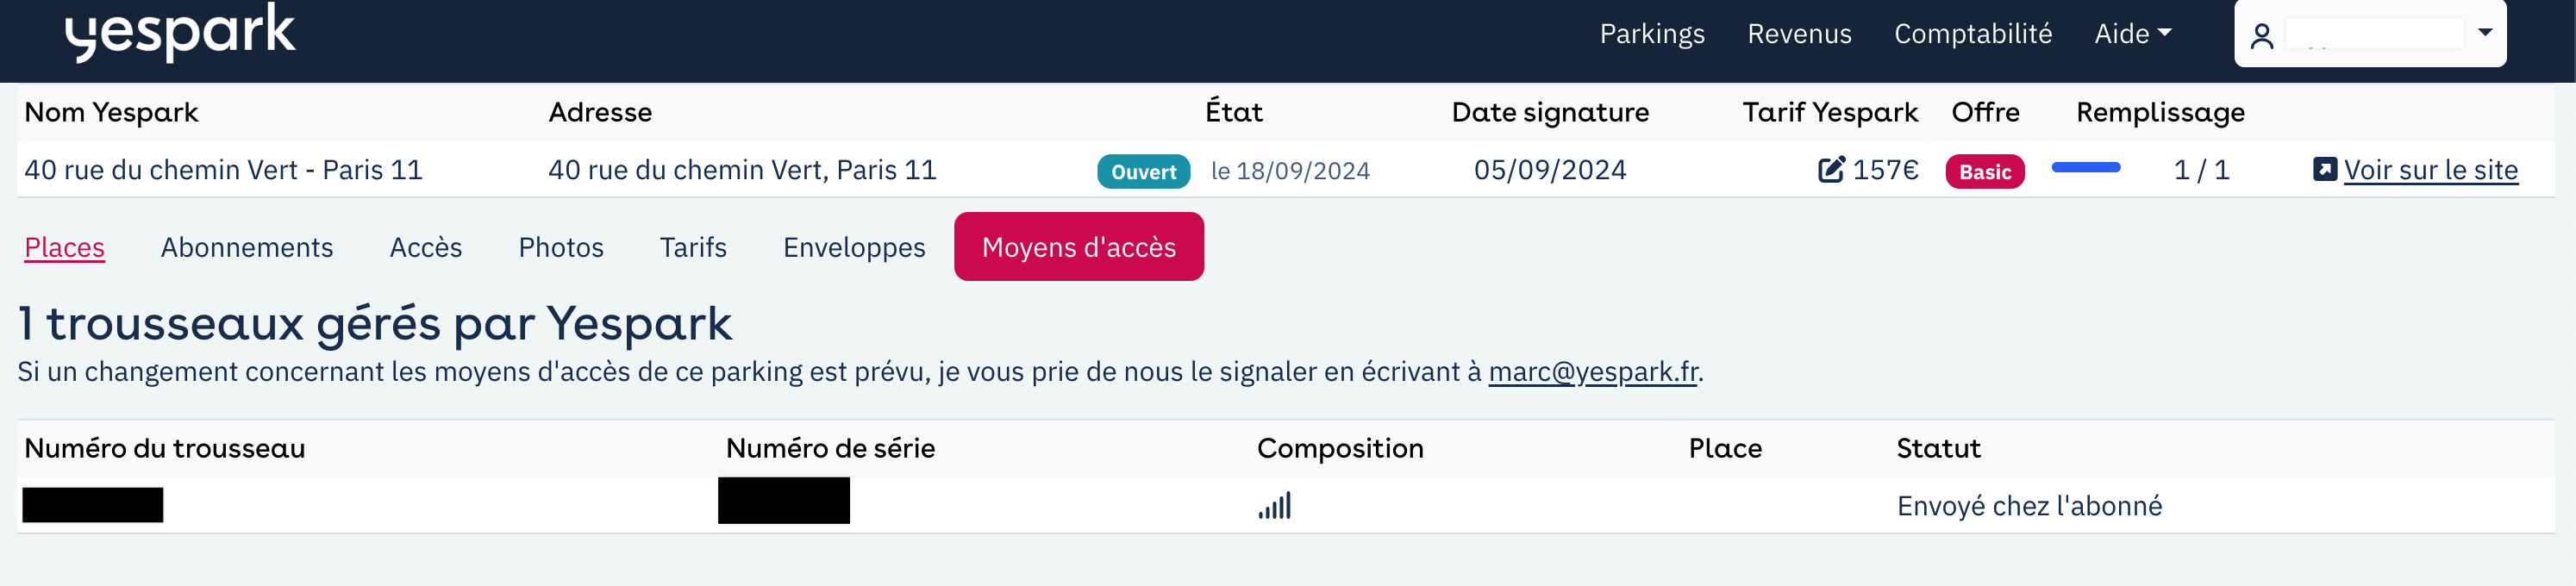Click the Yespark logo

point(180,31)
